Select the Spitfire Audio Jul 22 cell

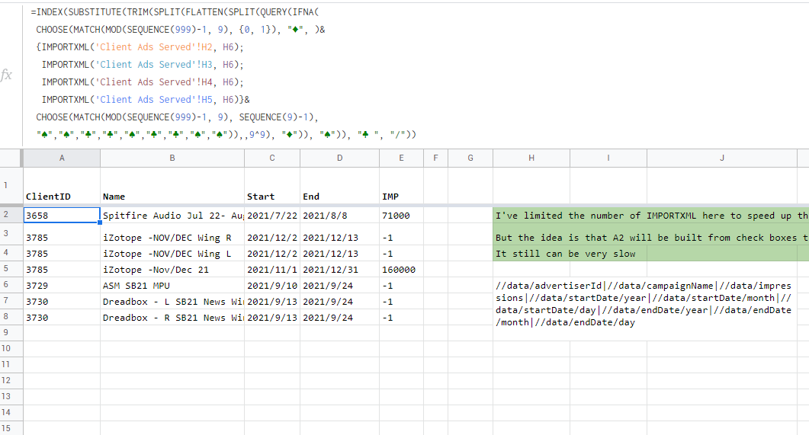[x=172, y=216]
